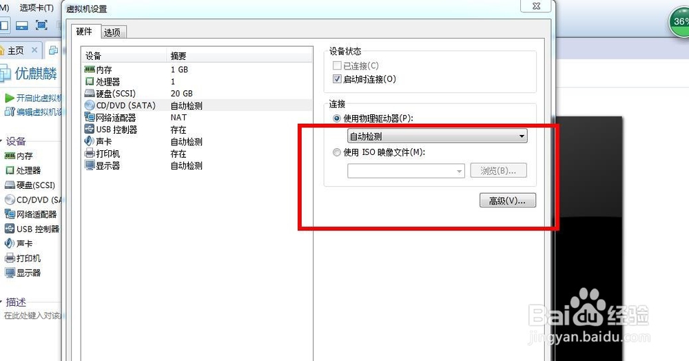Click 自动检测 summary in 显示器 row

tap(186, 165)
